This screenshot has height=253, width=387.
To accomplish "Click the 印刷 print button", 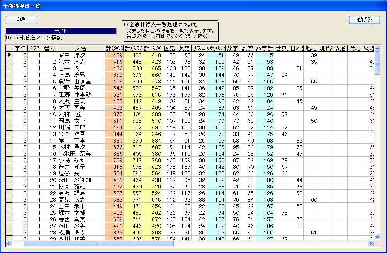I will click(22, 20).
